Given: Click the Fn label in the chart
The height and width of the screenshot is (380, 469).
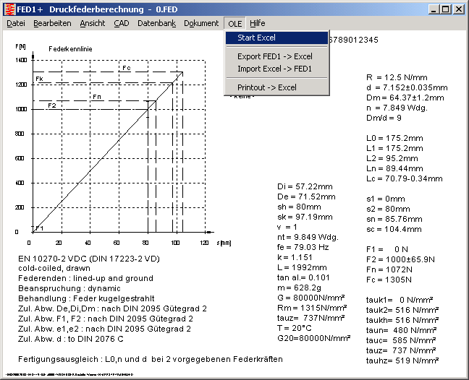Looking at the screenshot, I should pos(97,97).
